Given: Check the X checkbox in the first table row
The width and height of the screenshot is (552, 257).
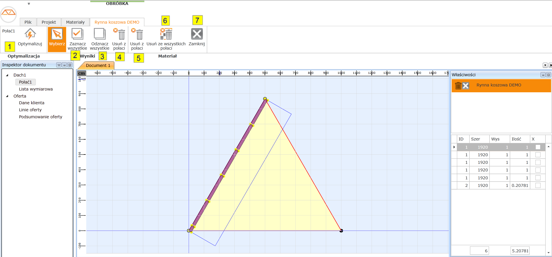Looking at the screenshot, I should point(538,147).
